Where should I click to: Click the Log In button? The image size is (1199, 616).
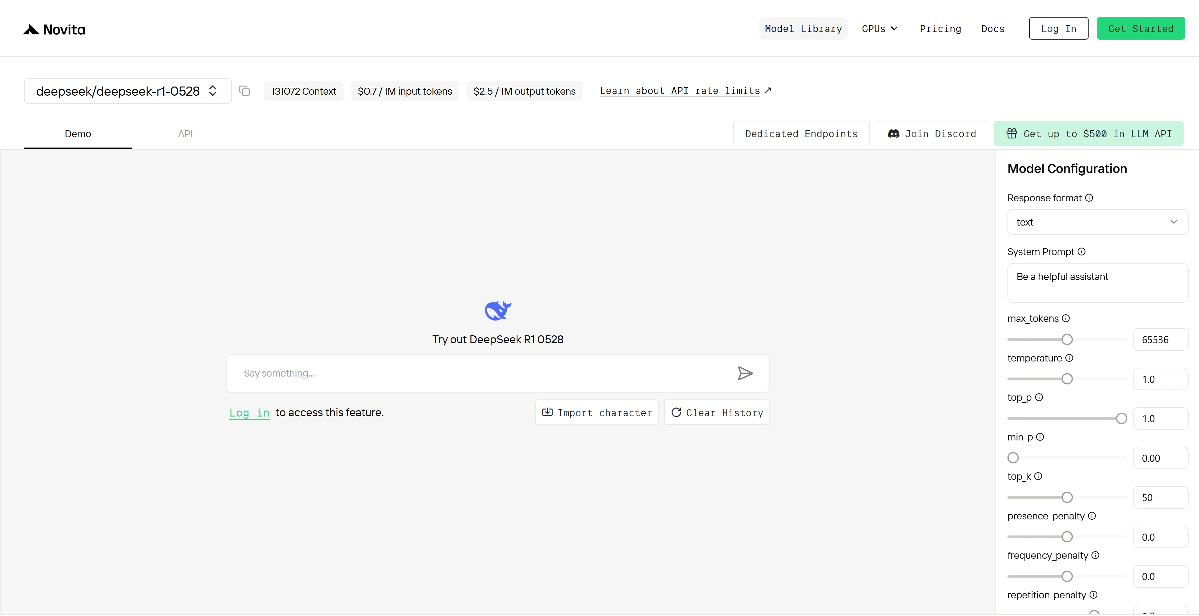[x=1058, y=29]
